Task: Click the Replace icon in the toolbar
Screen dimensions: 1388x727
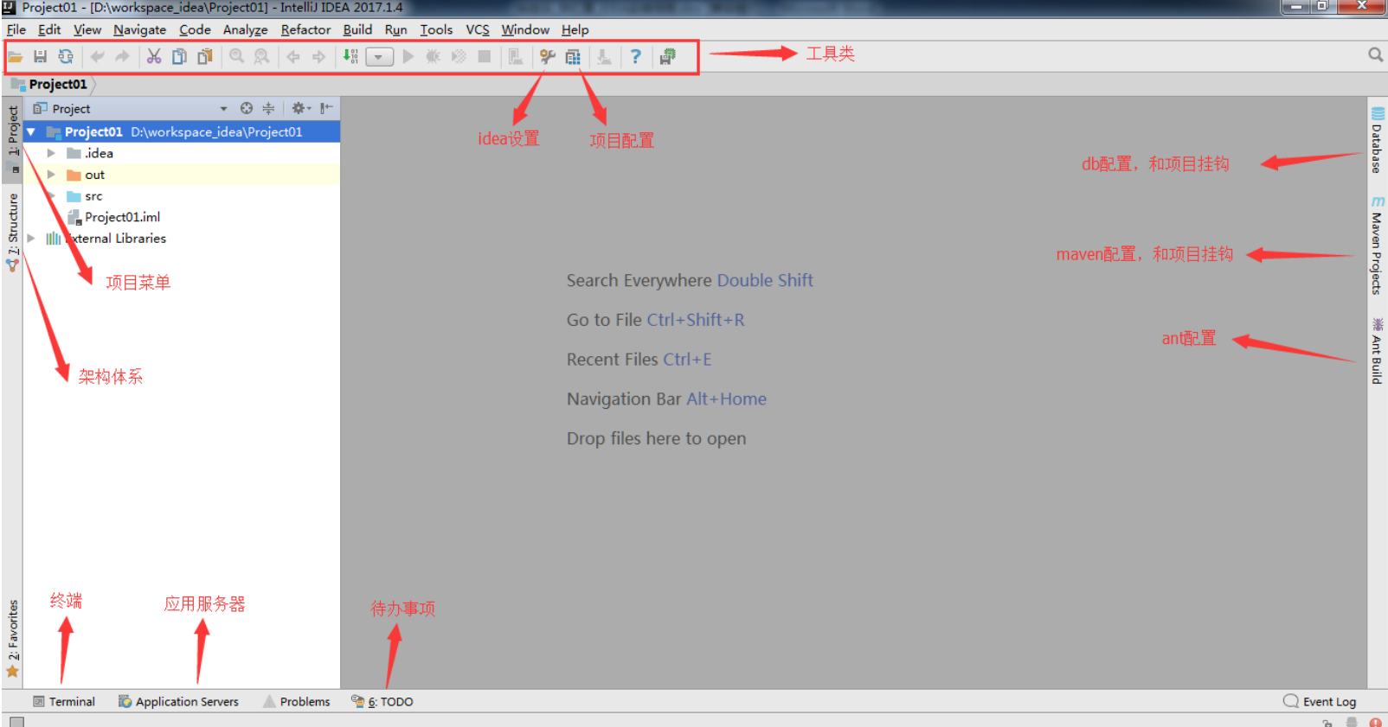Action: [x=261, y=57]
